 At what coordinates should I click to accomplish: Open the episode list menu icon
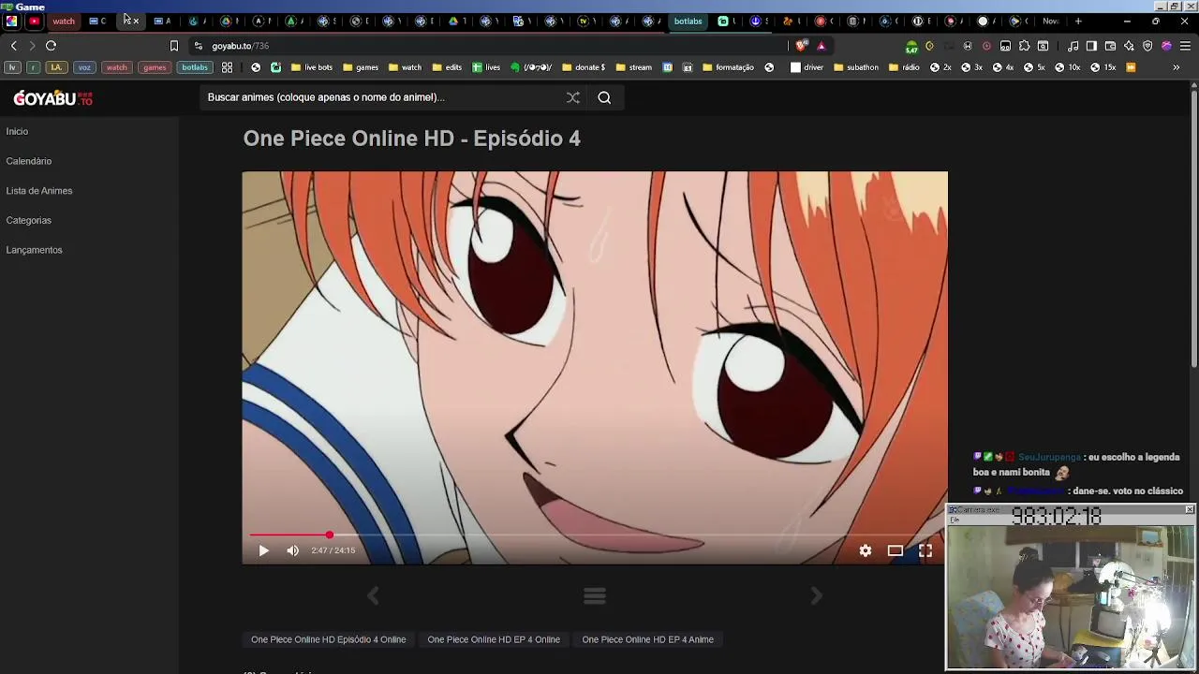click(595, 595)
